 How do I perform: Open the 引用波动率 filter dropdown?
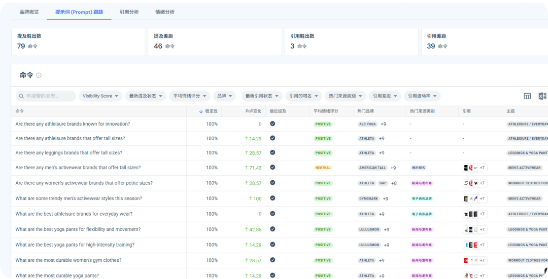pos(422,96)
